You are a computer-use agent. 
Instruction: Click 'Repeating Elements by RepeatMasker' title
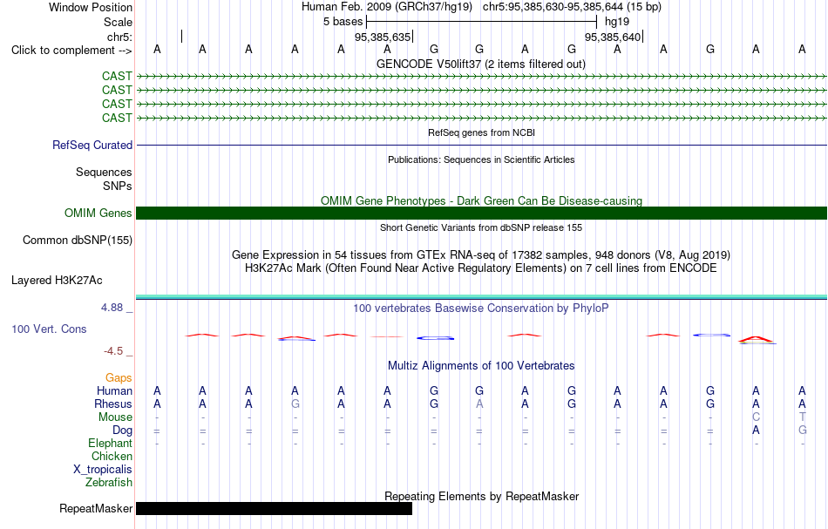click(x=481, y=497)
